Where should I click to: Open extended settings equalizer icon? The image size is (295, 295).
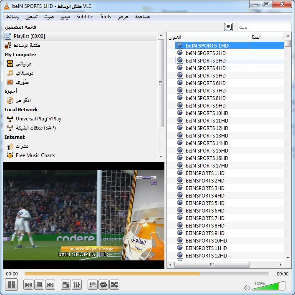click(77, 285)
